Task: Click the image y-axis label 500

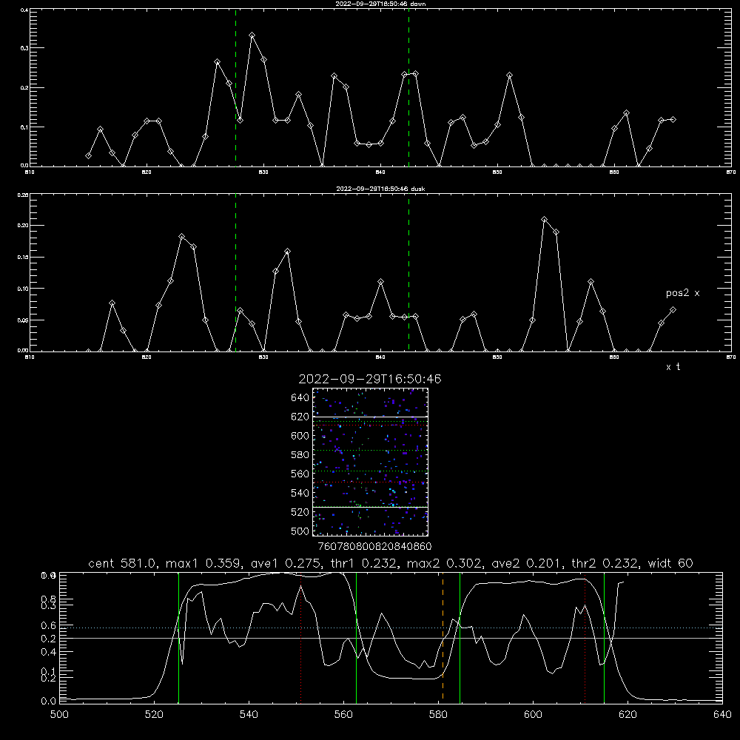Action: [x=300, y=531]
